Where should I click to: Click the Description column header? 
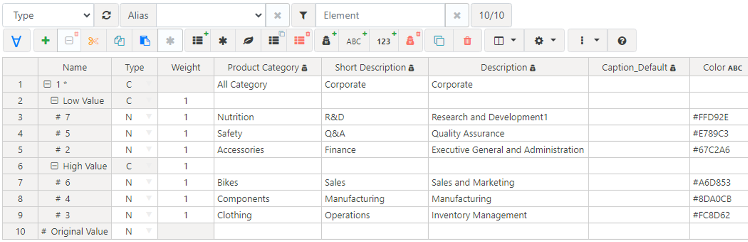coord(508,67)
